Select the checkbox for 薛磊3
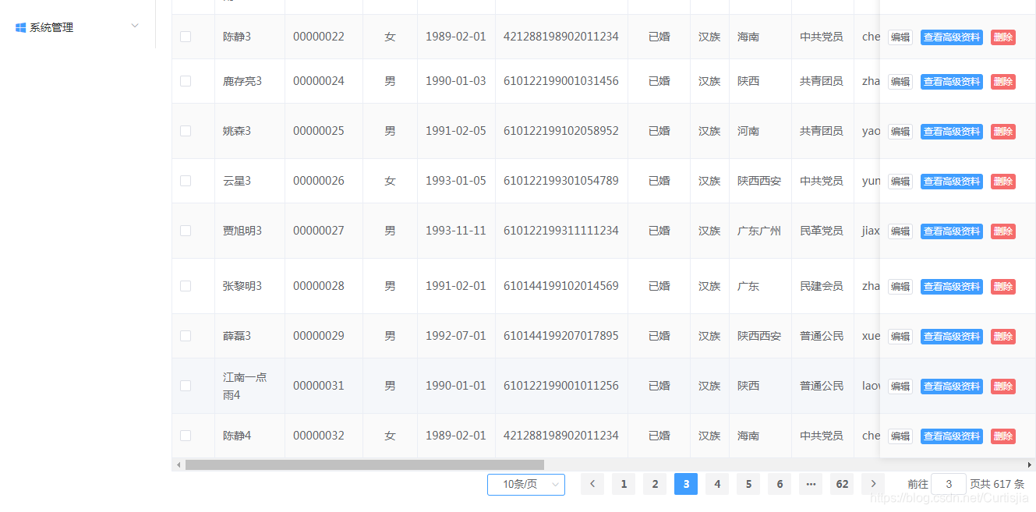Screen dimensions: 1036x512 pos(186,336)
